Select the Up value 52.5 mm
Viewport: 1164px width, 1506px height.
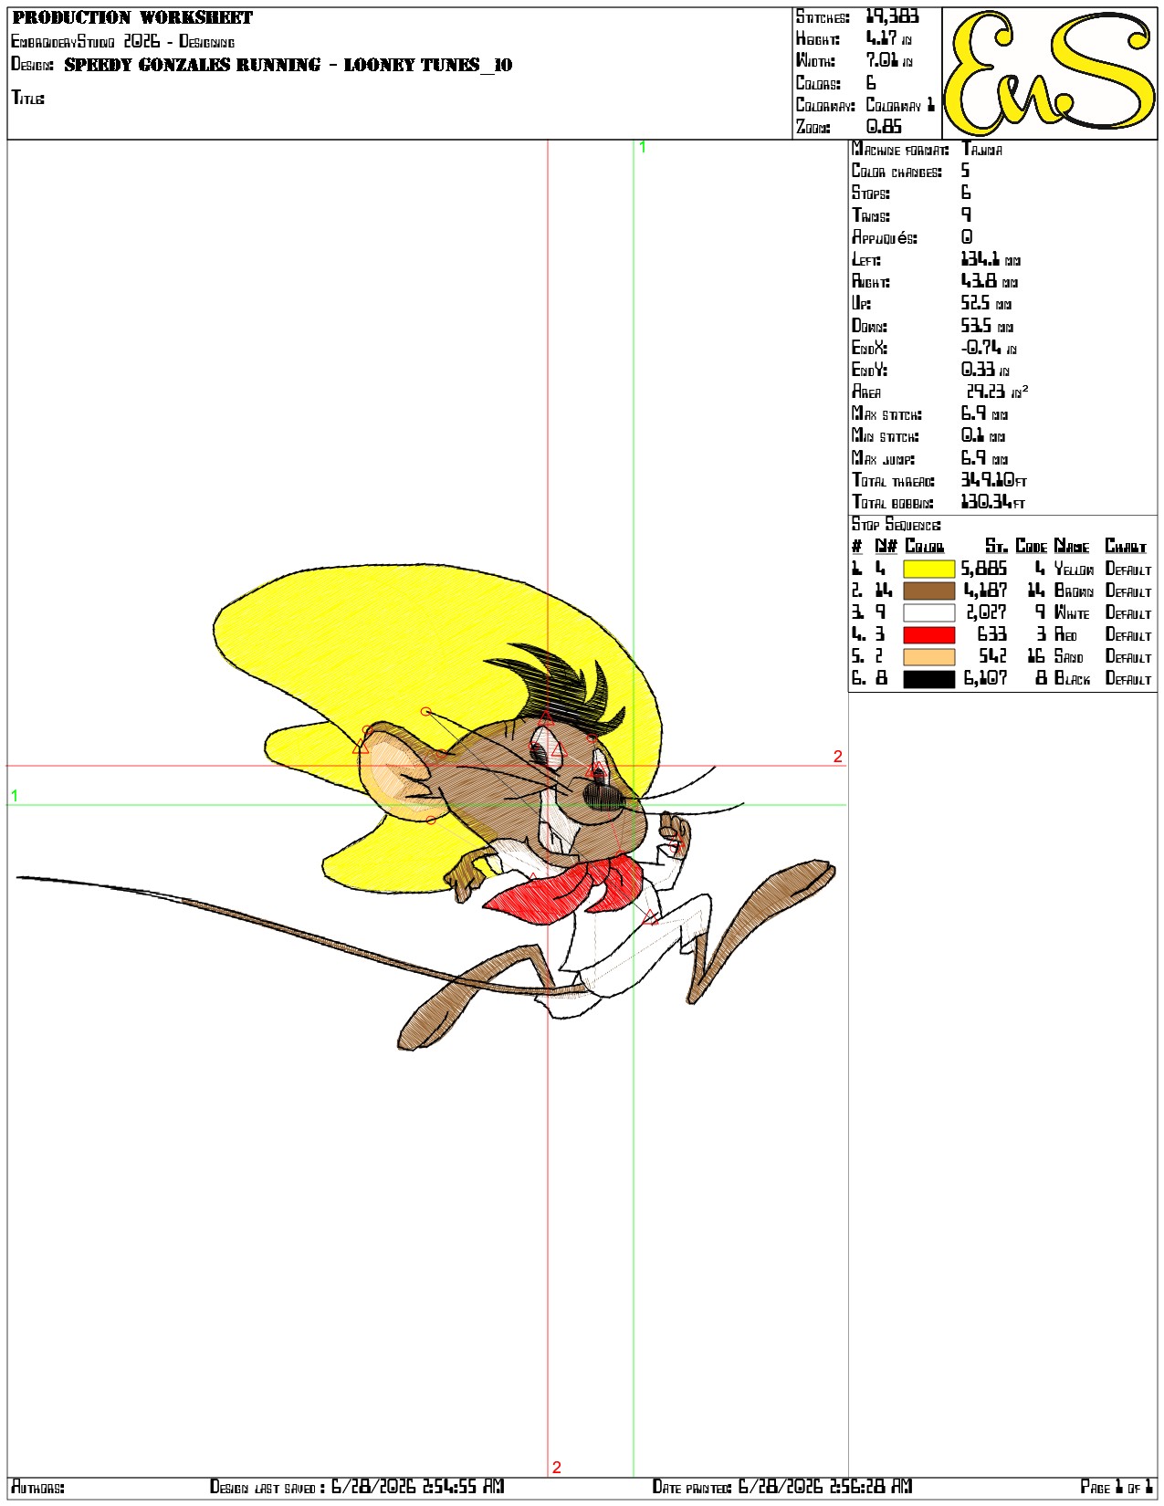(x=986, y=304)
